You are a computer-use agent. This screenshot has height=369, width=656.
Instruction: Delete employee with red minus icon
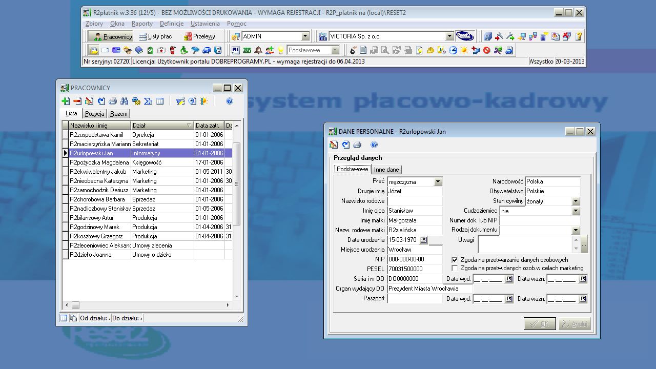77,101
